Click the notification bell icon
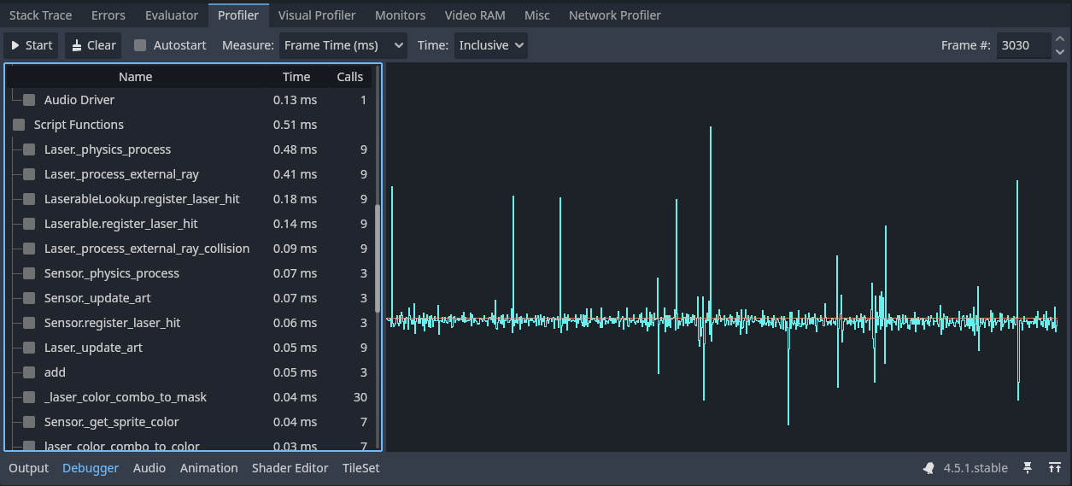Screen dimensions: 1072x486 (928, 468)
